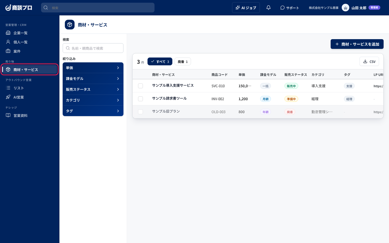Click the 案件 briefcase icon
Viewport: 389px width, 243px height.
[x=8, y=51]
